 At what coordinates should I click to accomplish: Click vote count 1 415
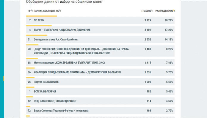point(148,63)
